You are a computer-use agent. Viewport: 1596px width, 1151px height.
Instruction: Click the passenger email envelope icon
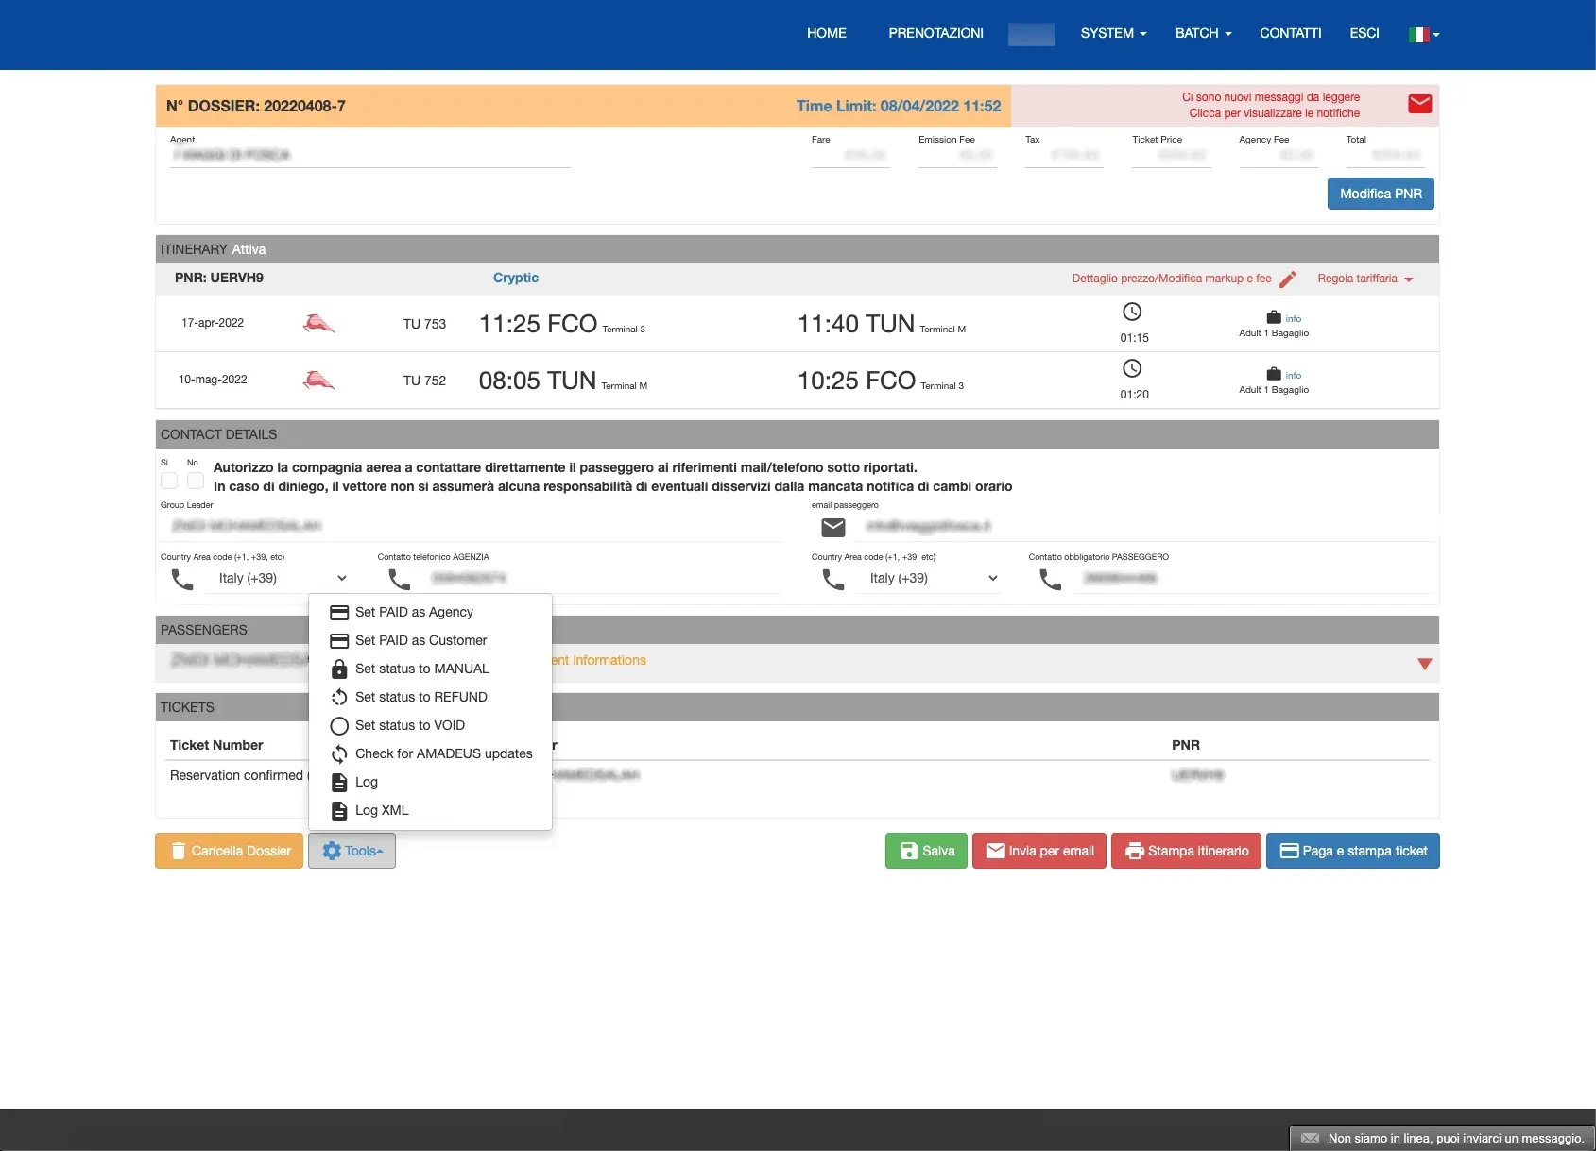832,527
